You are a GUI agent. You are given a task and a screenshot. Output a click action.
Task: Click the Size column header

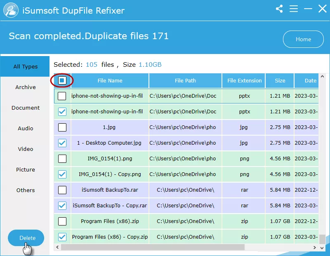(x=280, y=80)
